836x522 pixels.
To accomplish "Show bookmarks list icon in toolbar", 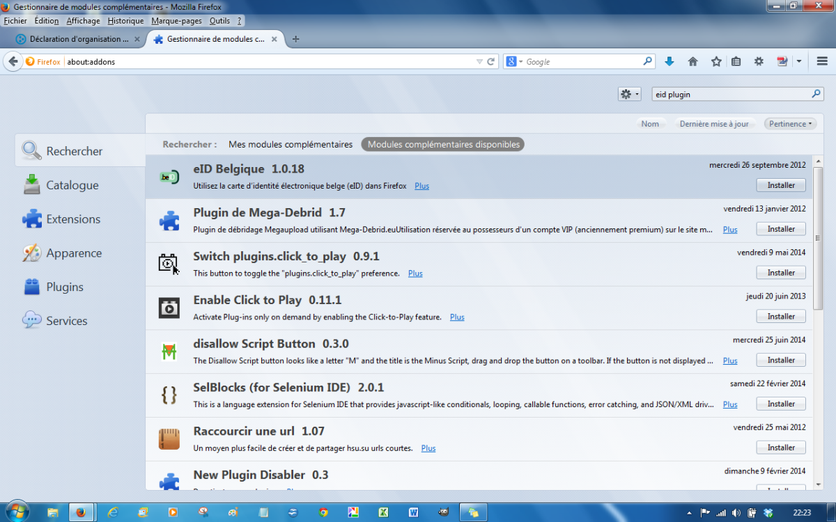I will click(736, 61).
